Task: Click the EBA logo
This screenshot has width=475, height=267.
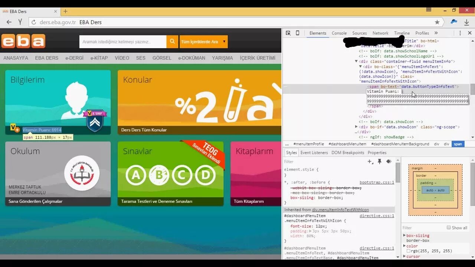Action: click(23, 41)
